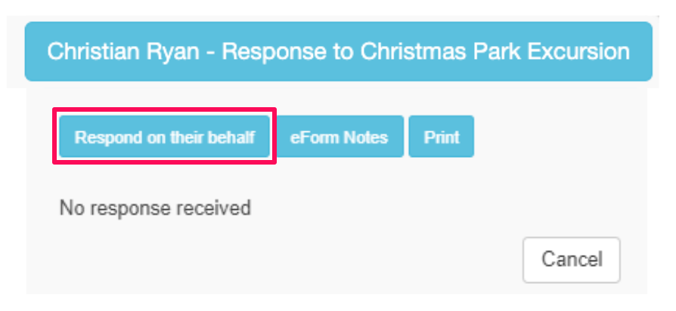Choose the eForm Notes button beside Print

339,137
